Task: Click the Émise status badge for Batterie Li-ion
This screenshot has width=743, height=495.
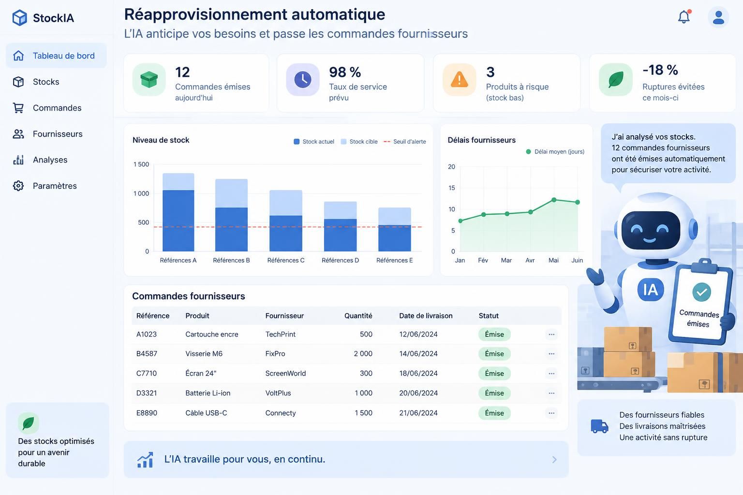Action: pos(494,393)
